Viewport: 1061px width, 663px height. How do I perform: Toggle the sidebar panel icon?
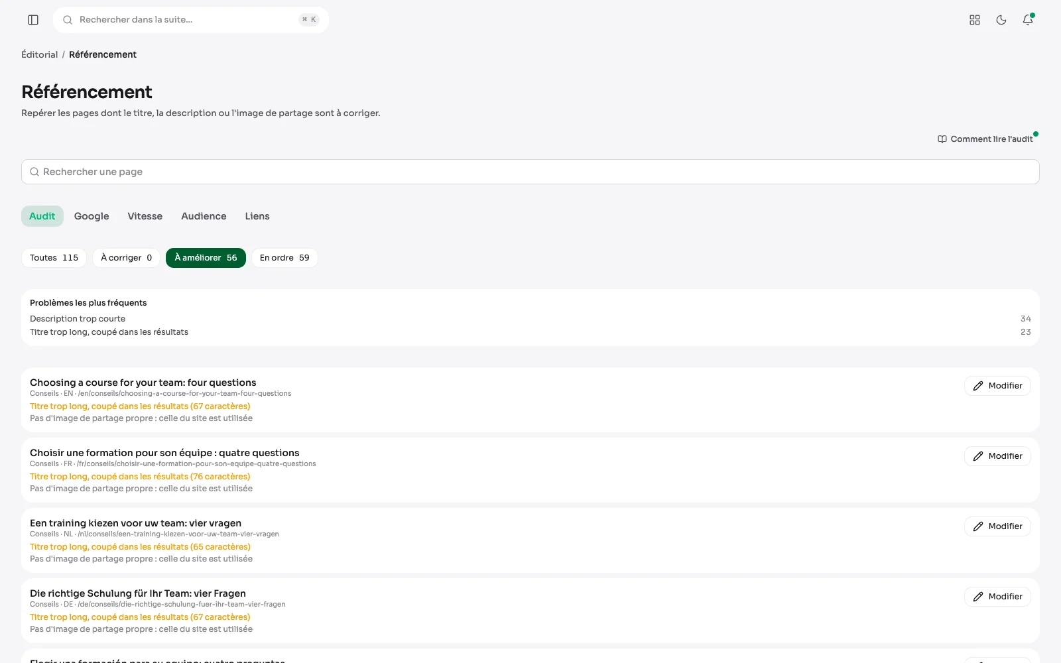[33, 20]
